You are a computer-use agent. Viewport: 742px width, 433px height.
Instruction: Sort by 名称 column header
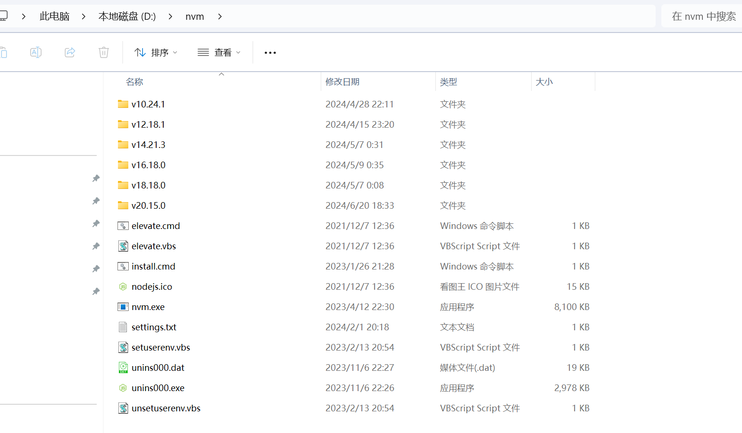(x=134, y=82)
